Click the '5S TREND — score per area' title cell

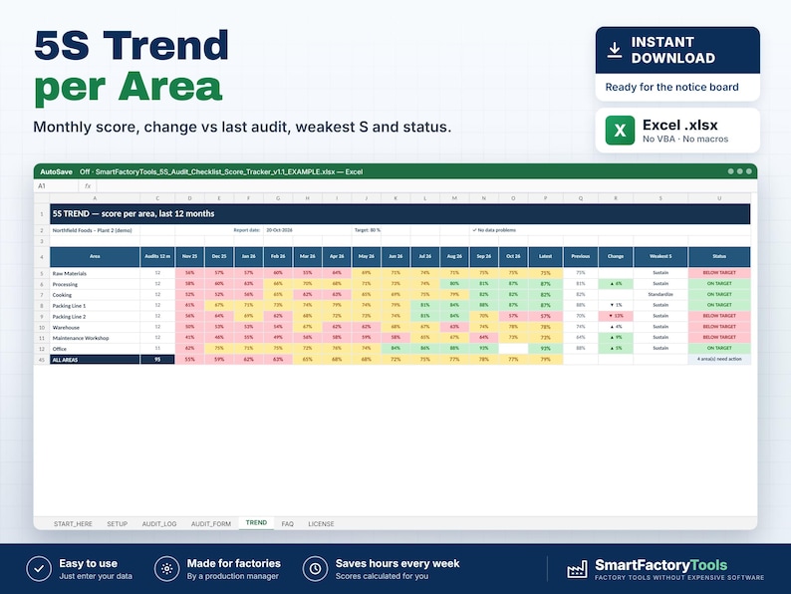coord(400,214)
